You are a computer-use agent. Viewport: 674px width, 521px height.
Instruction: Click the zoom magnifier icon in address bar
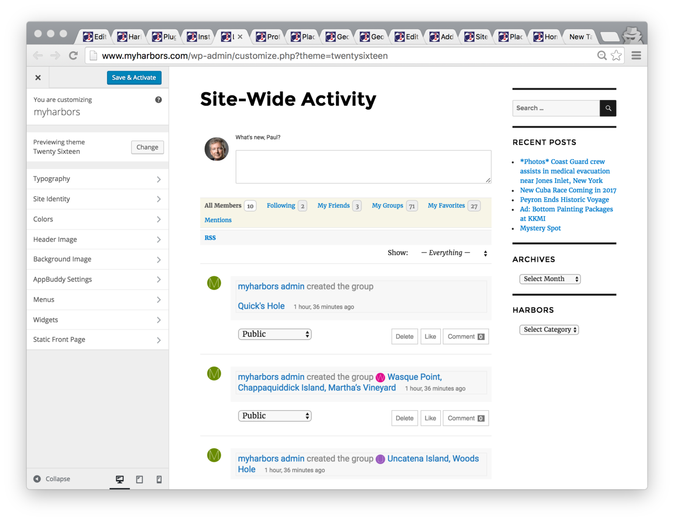[602, 55]
